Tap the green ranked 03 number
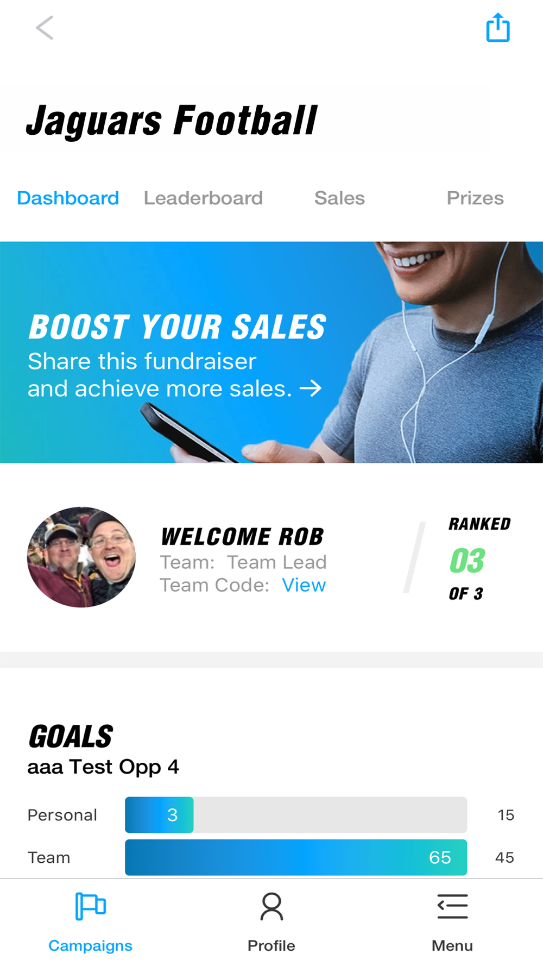The width and height of the screenshot is (543, 966). click(467, 561)
